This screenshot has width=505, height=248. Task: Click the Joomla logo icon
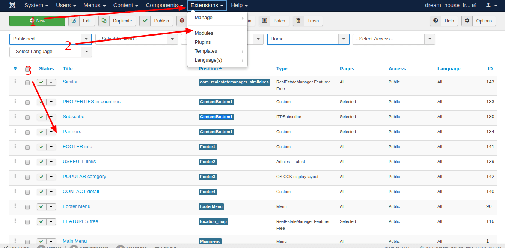12,5
